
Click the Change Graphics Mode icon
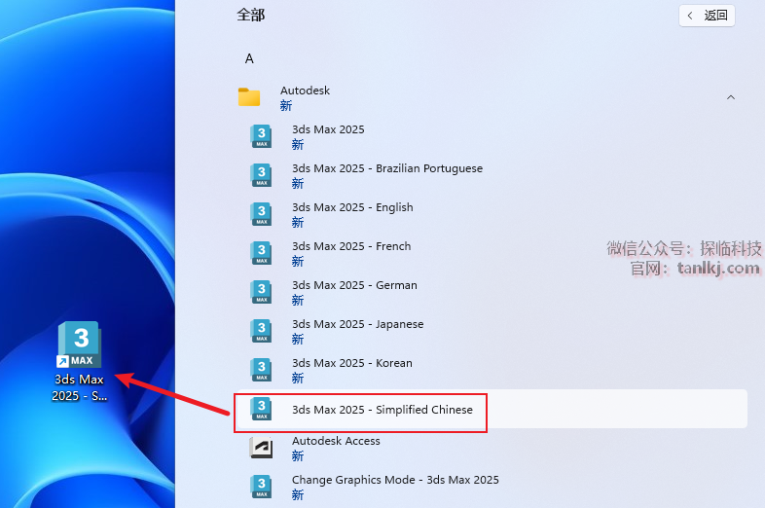click(261, 487)
